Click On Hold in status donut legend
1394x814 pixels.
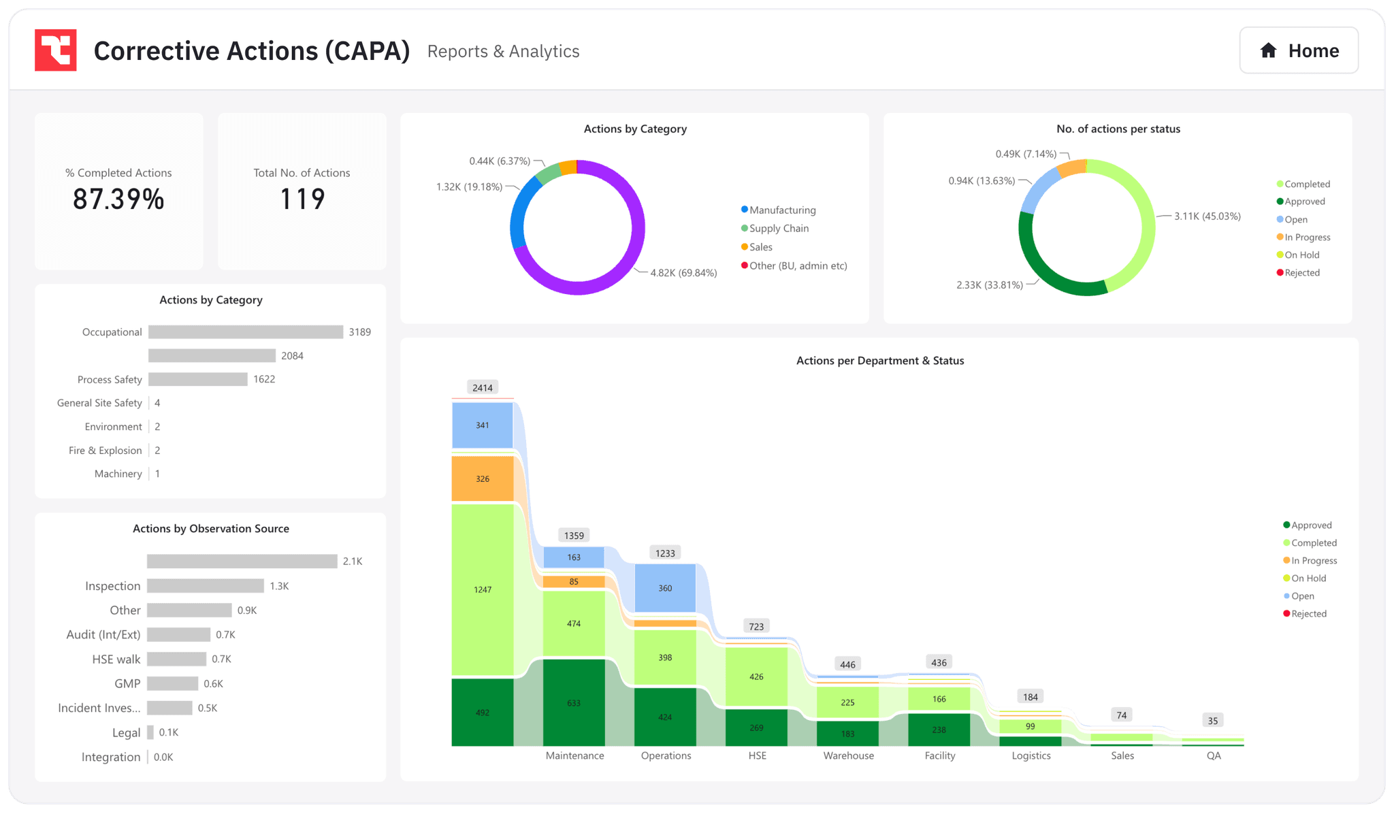point(1298,255)
